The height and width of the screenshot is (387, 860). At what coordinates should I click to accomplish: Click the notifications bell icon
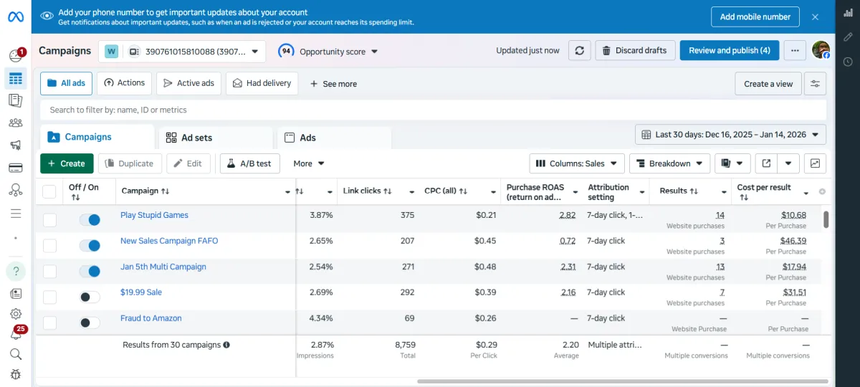[15, 334]
